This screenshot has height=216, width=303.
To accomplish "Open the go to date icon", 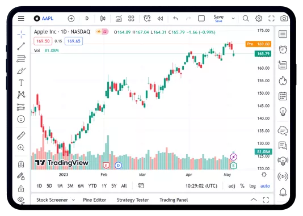I will click(x=141, y=186).
